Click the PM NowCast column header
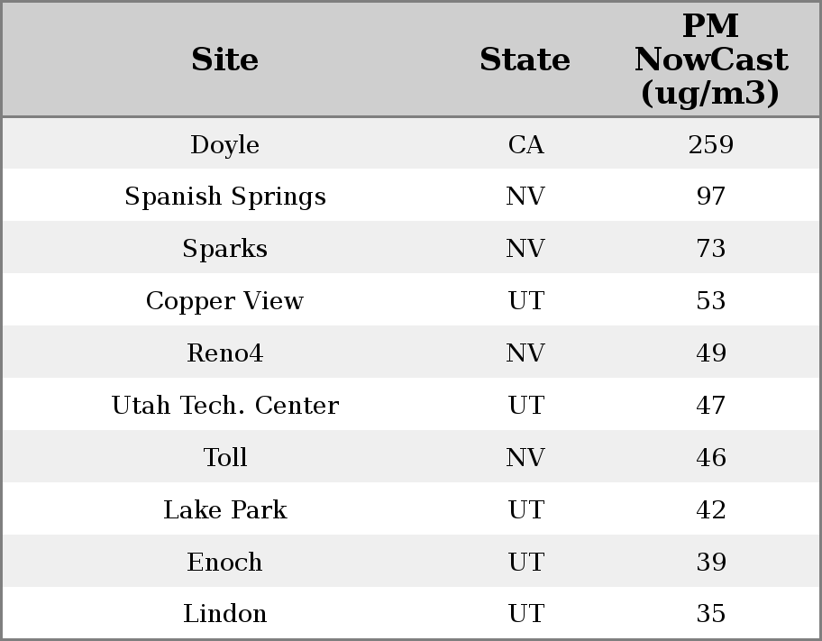 point(710,60)
